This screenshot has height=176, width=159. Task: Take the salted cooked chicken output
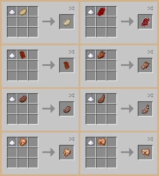[x=67, y=152]
